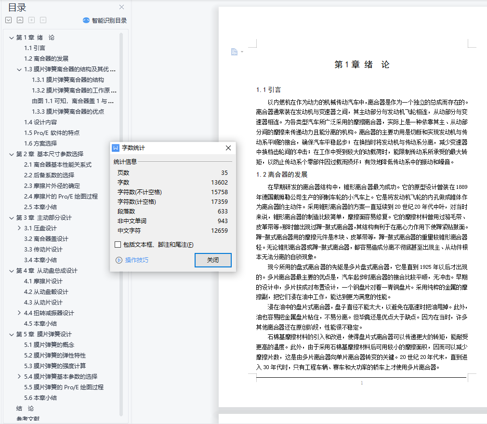The image size is (487, 424).
Task: Select 3.3 传动片设计 entry
Action: (43, 250)
